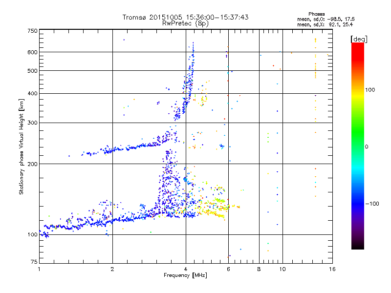Image resolution: width=391 pixels, height=293 pixels.
Task: Click the '[deg]' colorbar unit label
Action: [359, 39]
